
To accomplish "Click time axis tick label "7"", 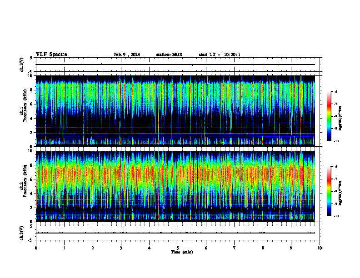I will click(x=235, y=248).
